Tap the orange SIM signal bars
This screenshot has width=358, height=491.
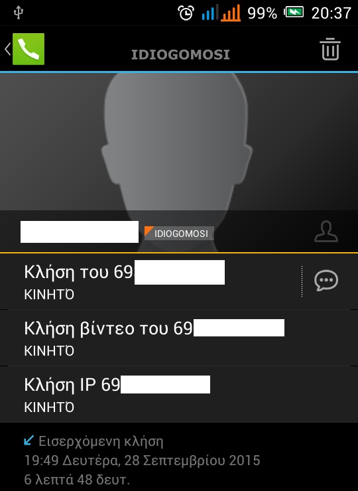tap(231, 13)
